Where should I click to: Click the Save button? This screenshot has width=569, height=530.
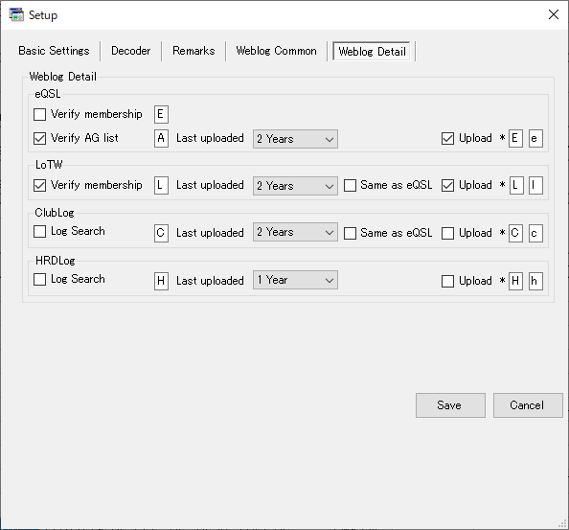coord(450,405)
